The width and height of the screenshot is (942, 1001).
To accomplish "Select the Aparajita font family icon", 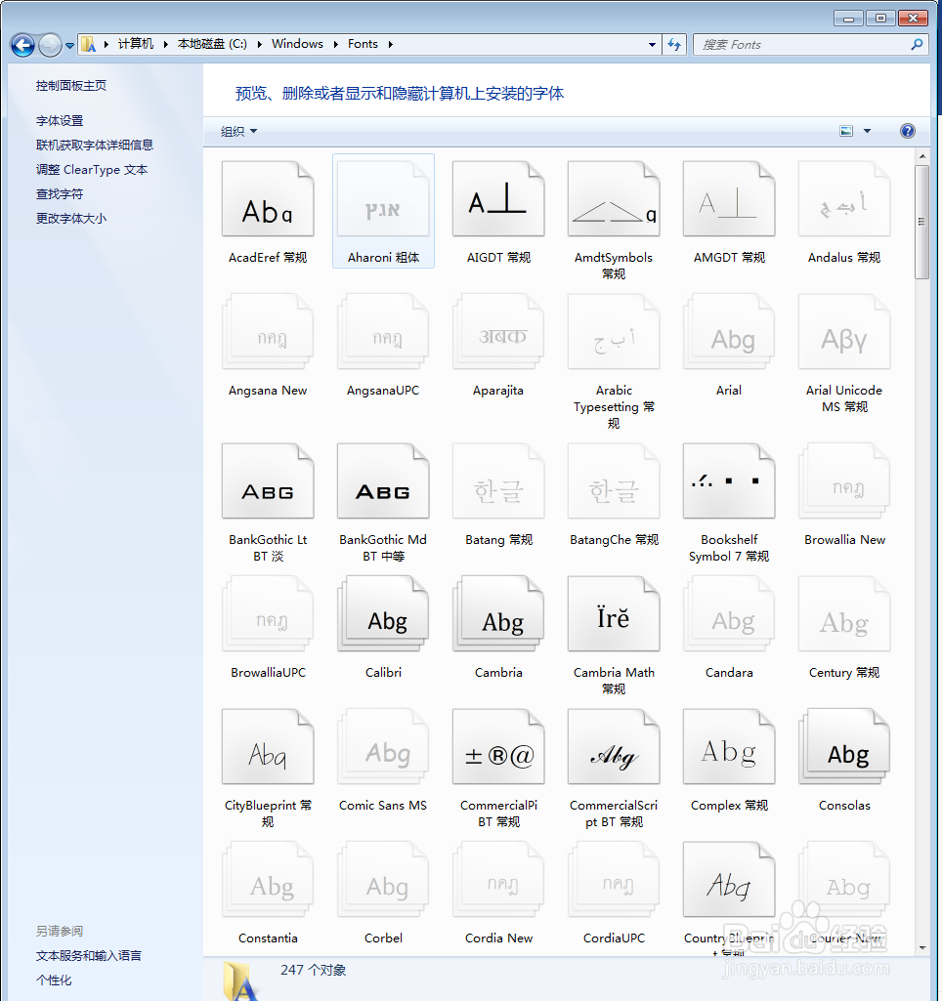I will pyautogui.click(x=498, y=332).
